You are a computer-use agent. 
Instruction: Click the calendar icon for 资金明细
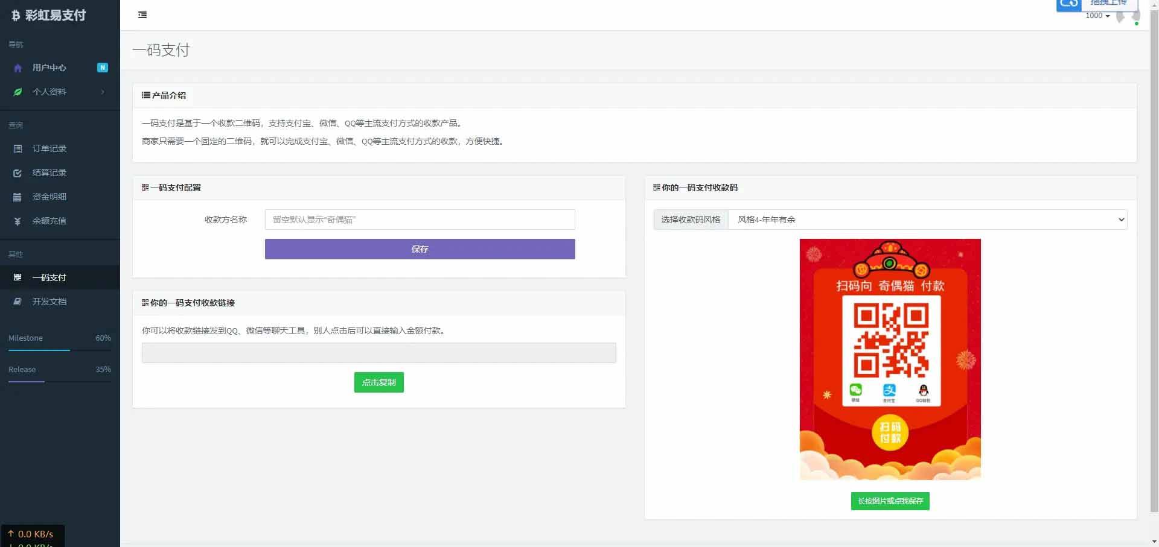coord(18,197)
